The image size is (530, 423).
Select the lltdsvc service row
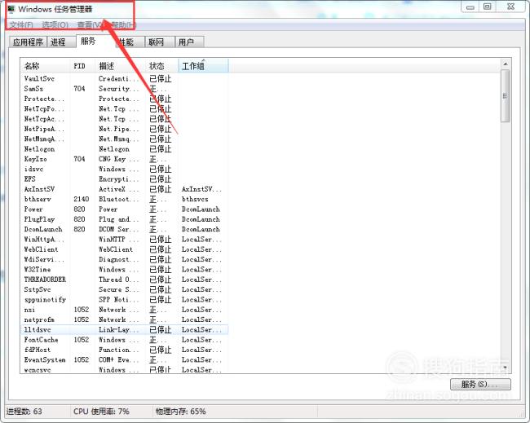click(x=125, y=330)
